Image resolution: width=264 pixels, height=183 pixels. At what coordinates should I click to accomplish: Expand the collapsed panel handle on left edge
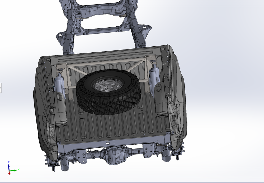click(x=1, y=87)
